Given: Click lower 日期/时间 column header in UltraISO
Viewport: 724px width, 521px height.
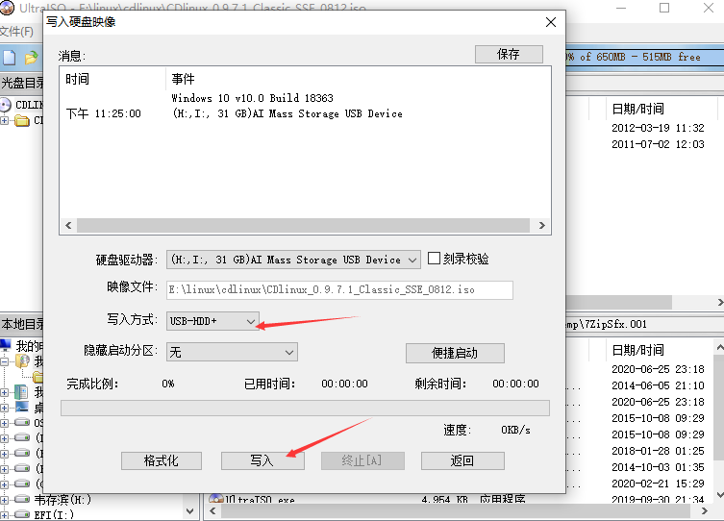Looking at the screenshot, I should point(638,350).
